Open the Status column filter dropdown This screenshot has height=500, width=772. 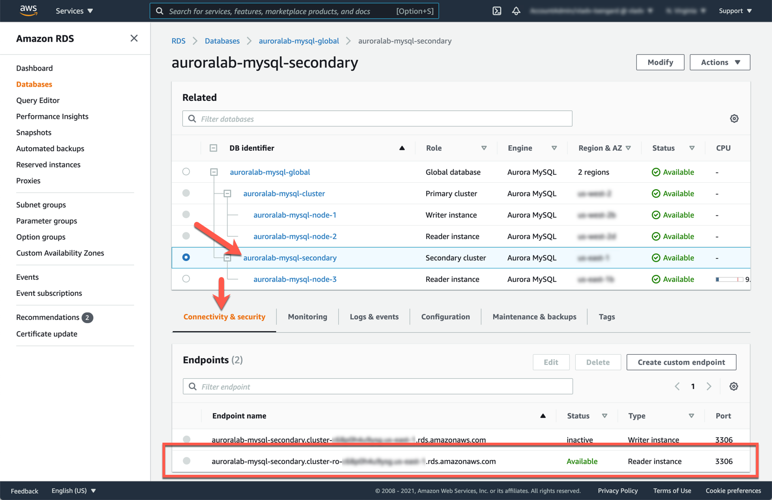coord(692,148)
